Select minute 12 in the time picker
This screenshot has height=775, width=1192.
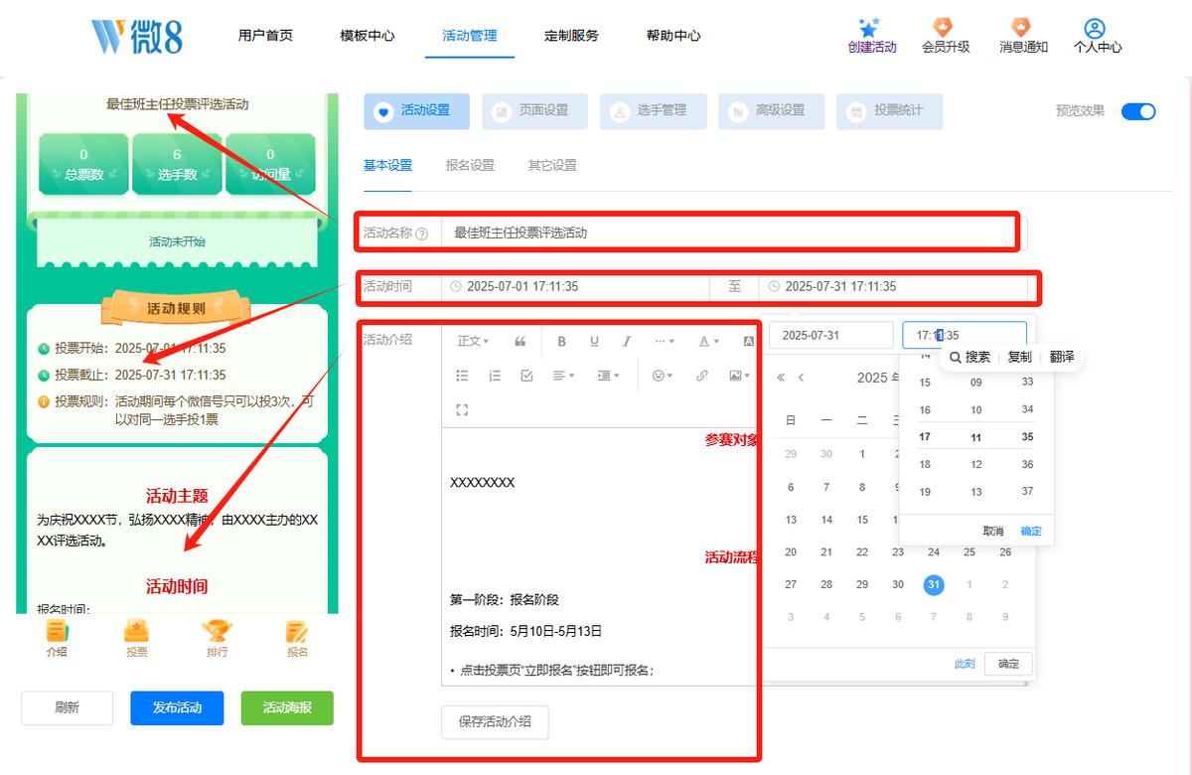coord(976,464)
